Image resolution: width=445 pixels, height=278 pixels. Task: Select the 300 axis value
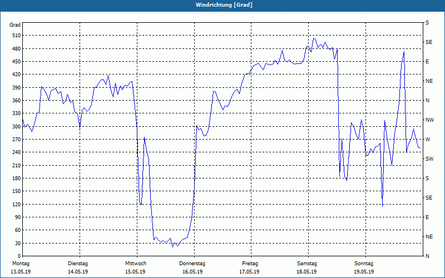tap(17, 127)
